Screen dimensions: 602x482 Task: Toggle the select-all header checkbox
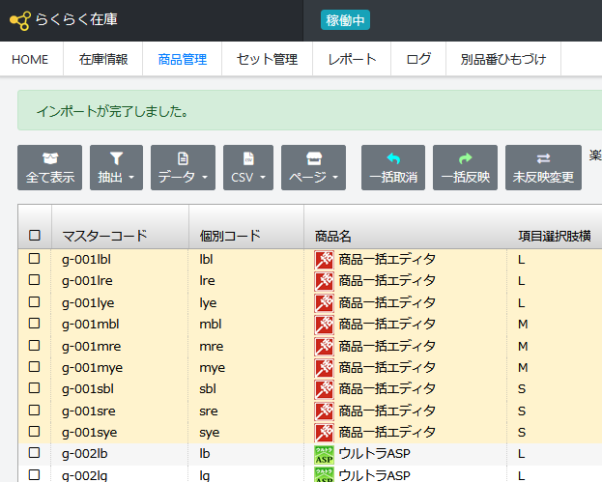point(35,235)
